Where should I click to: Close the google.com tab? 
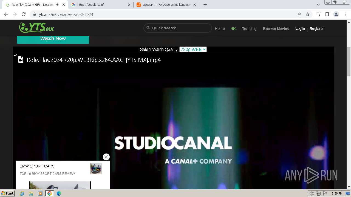point(129,5)
